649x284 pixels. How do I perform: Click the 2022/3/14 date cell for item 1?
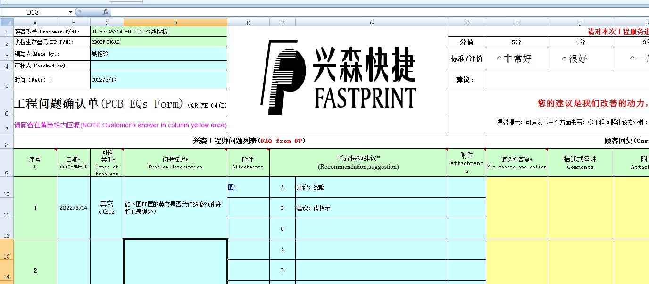(x=74, y=208)
